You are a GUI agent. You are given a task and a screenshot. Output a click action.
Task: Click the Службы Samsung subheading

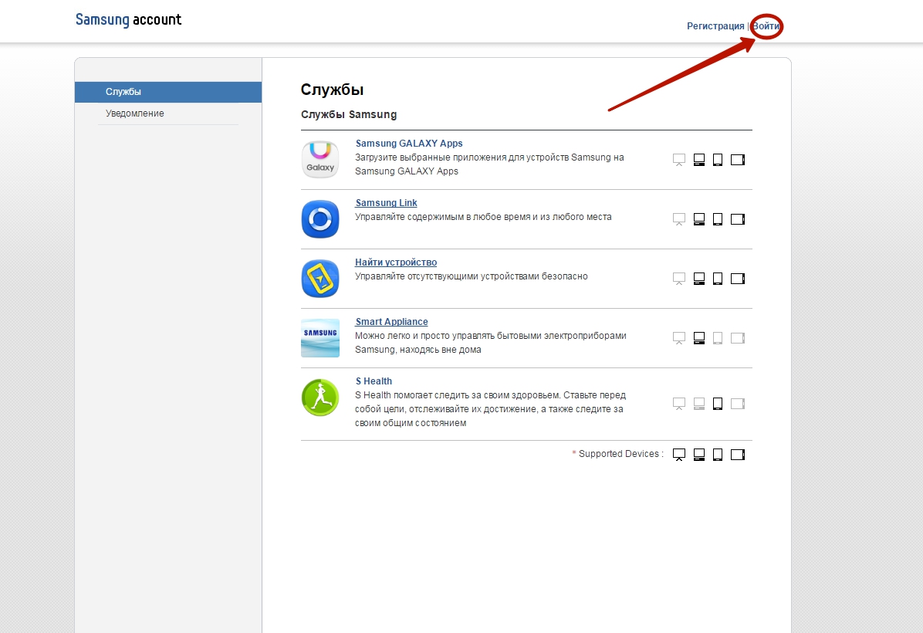(x=349, y=114)
